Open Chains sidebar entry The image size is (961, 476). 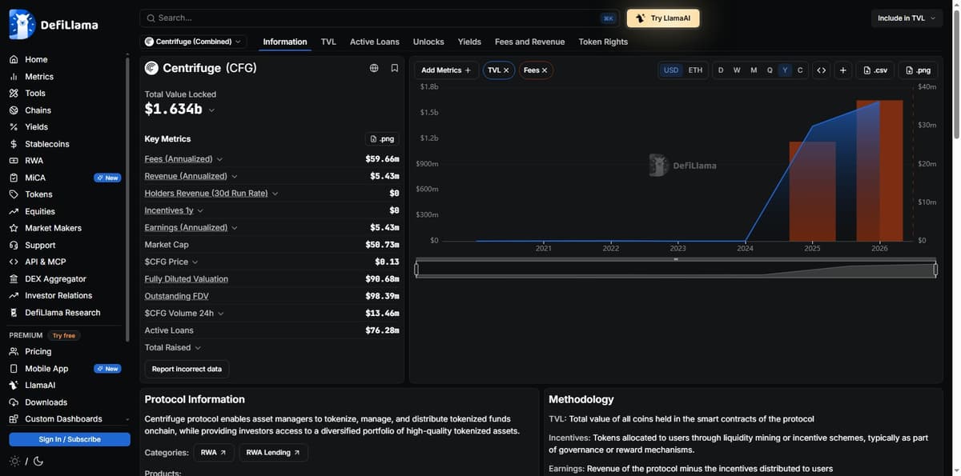click(38, 110)
